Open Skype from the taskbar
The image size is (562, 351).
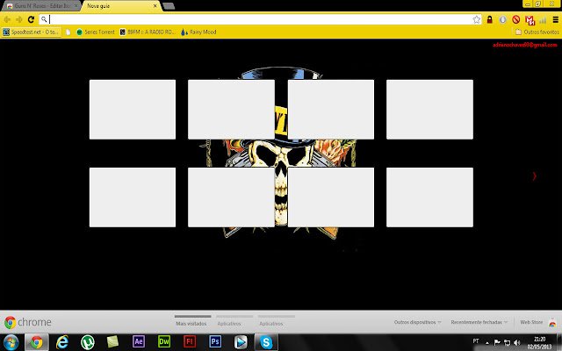[x=266, y=342]
